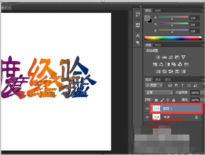This screenshot has width=205, height=155.
Task: Click the 填充 100% field
Action: (x=195, y=100)
